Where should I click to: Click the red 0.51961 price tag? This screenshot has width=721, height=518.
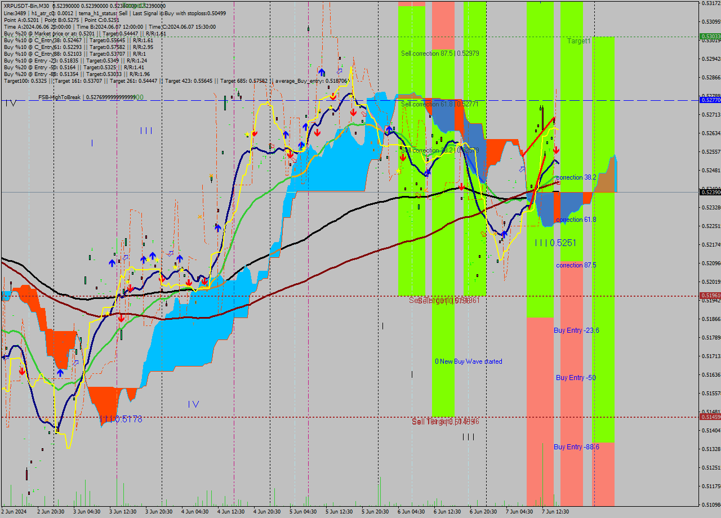(x=710, y=296)
